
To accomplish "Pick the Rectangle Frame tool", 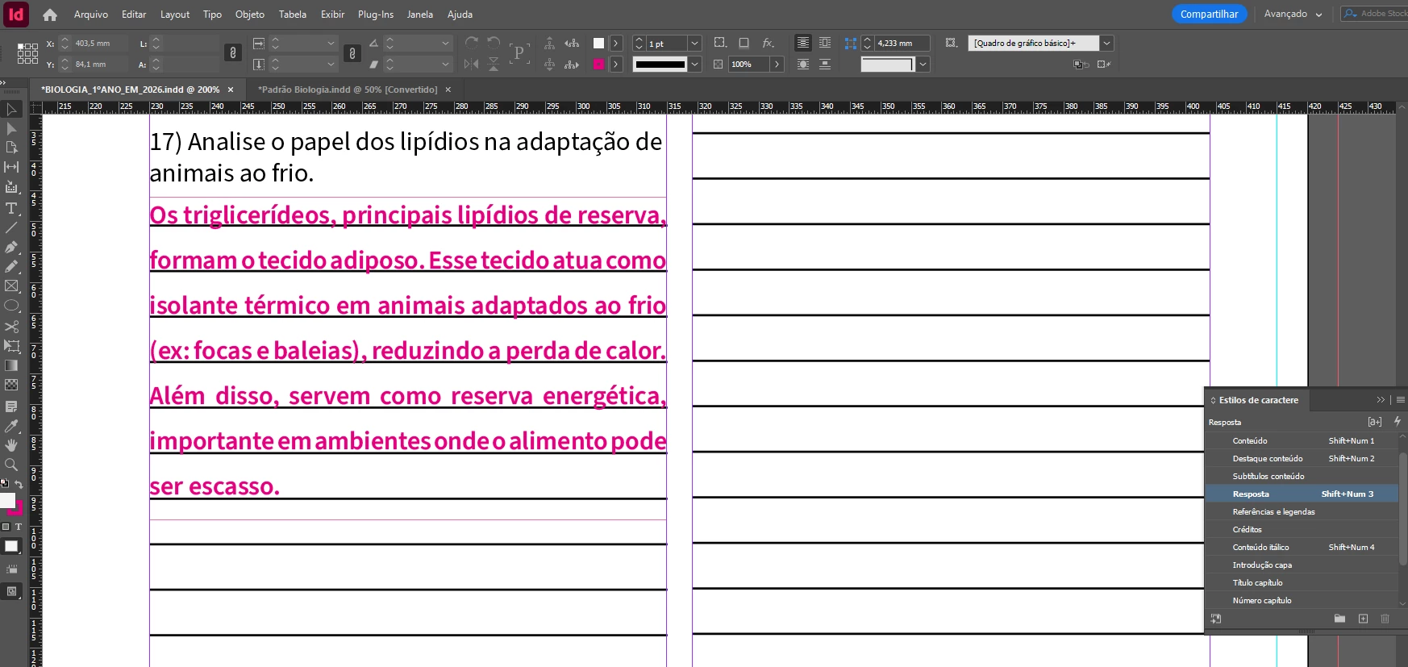I will click(11, 286).
